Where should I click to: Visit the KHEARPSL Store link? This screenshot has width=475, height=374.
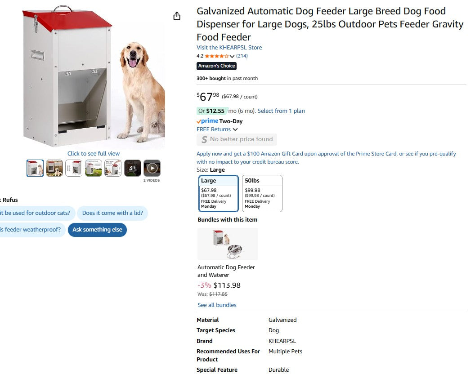point(229,48)
